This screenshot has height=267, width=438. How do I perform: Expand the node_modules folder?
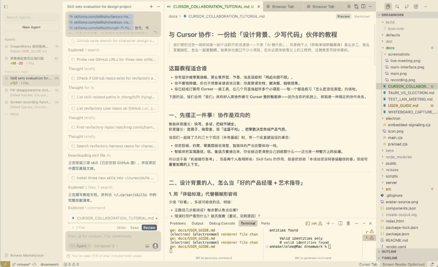(x=383, y=157)
